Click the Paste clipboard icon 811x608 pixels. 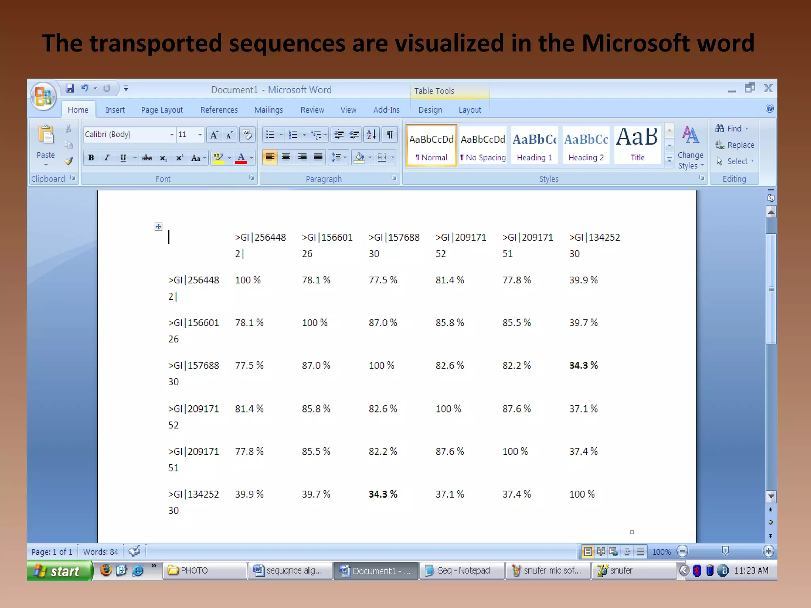pyautogui.click(x=46, y=135)
